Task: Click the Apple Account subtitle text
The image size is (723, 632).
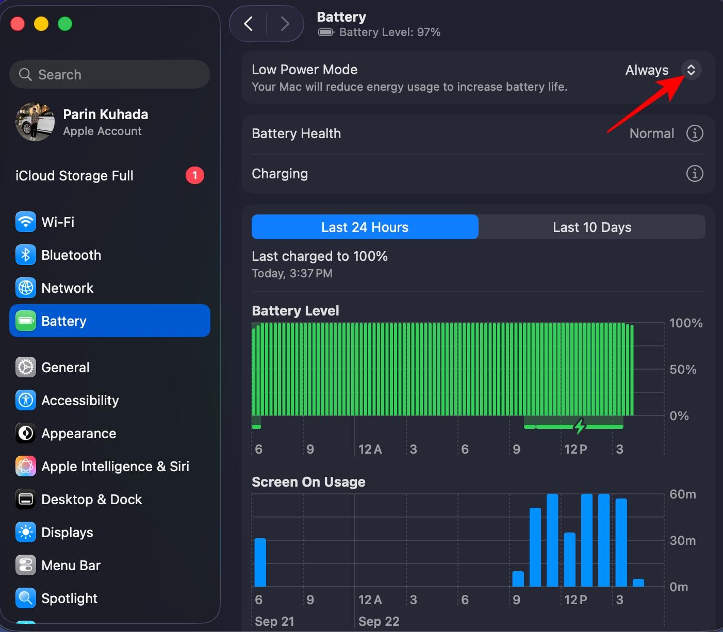Action: (102, 131)
